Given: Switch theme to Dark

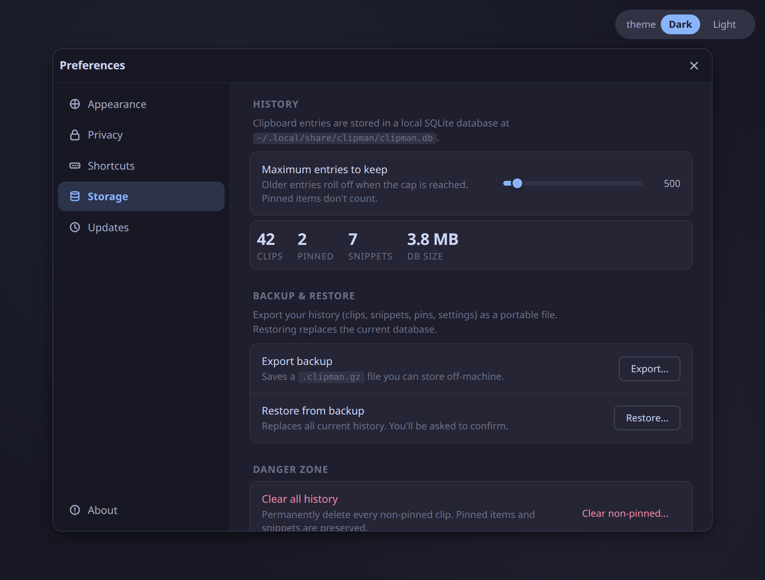Looking at the screenshot, I should click(x=680, y=25).
